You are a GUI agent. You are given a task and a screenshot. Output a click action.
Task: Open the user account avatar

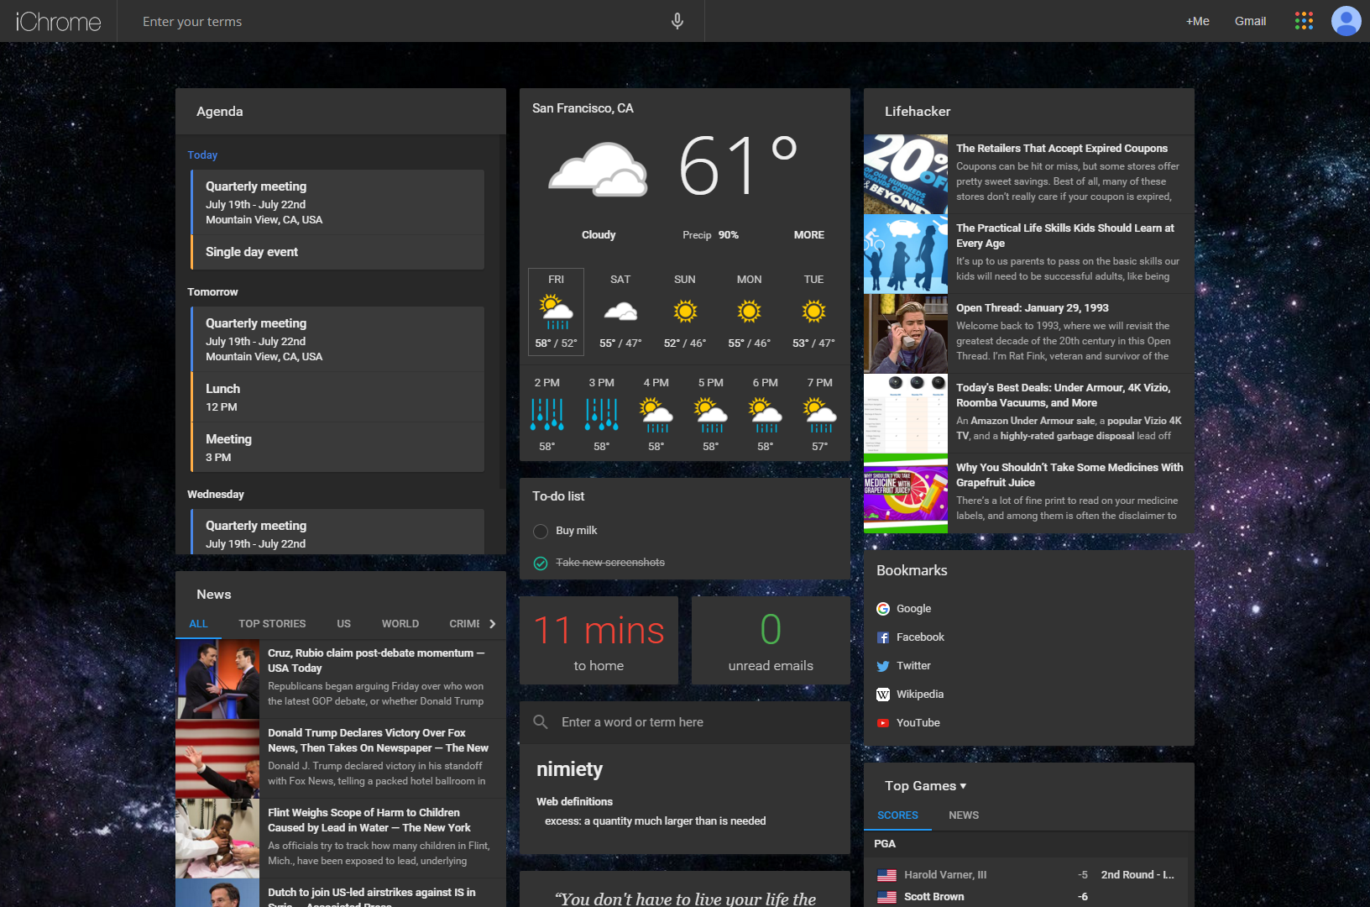pyautogui.click(x=1346, y=21)
